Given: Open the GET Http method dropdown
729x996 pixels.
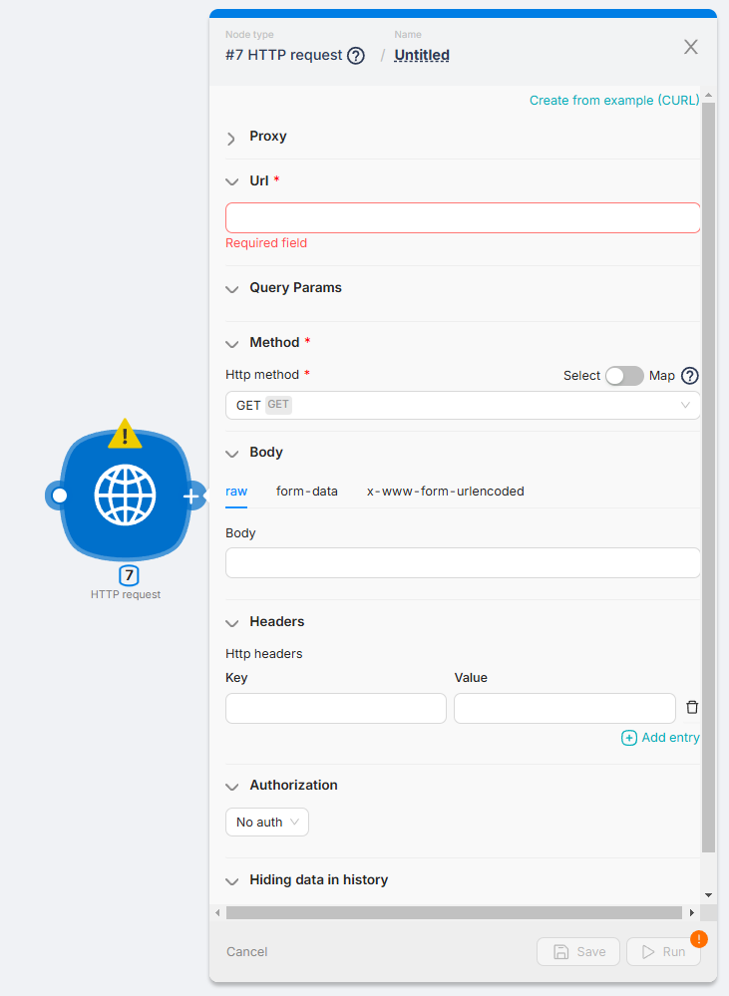Looking at the screenshot, I should point(463,406).
